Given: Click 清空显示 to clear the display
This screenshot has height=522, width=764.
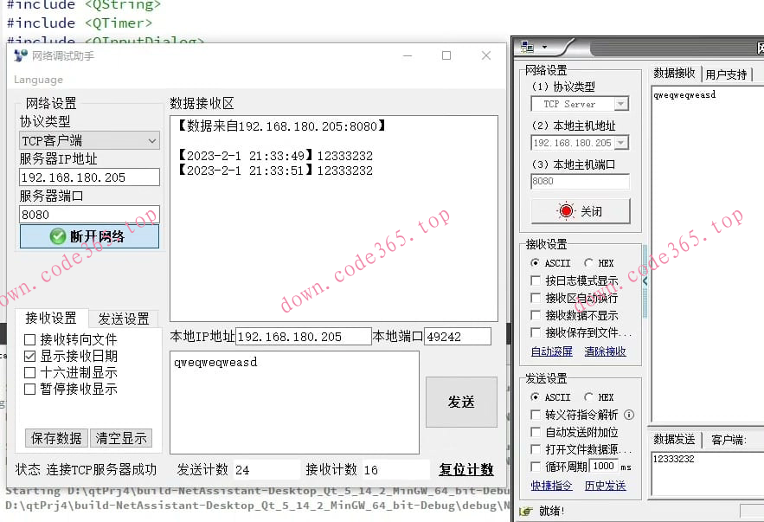Looking at the screenshot, I should (x=122, y=439).
